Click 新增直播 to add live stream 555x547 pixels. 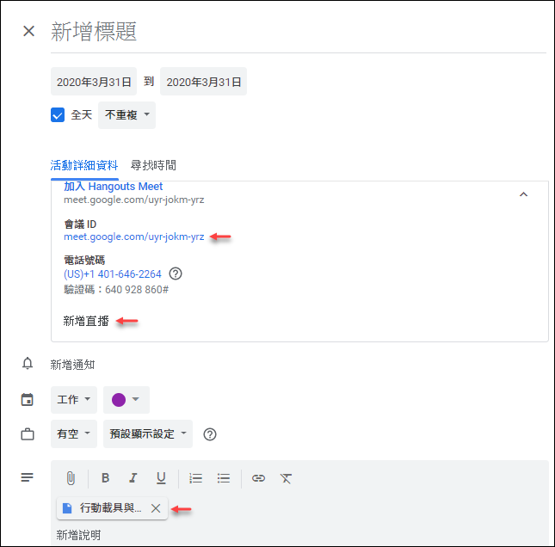(x=86, y=321)
